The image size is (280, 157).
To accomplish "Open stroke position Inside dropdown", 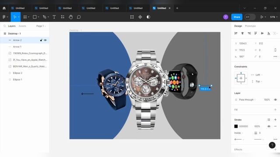I will pyautogui.click(x=239, y=133).
